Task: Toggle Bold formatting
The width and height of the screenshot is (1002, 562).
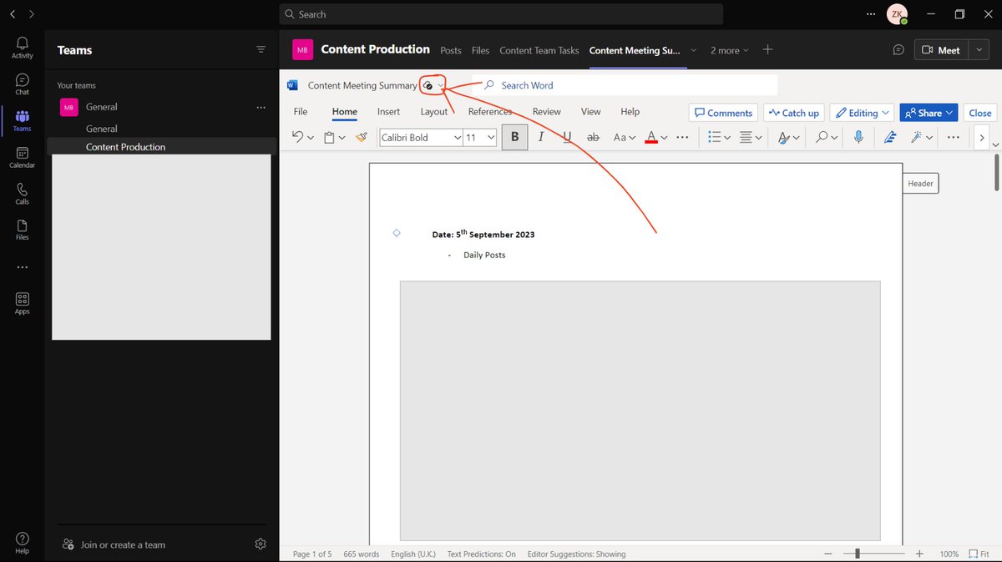Action: (x=515, y=137)
